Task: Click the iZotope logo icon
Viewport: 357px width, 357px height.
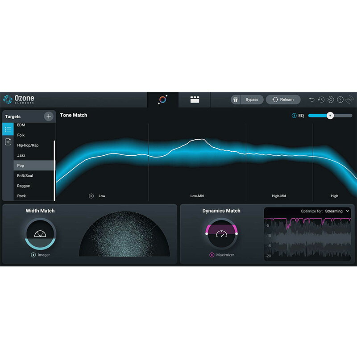Action: click(x=349, y=100)
